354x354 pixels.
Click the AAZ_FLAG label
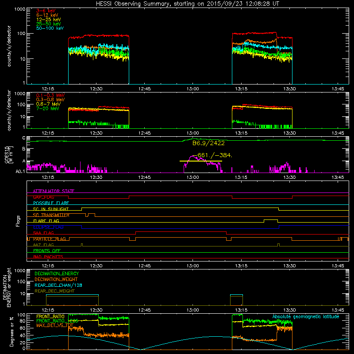43,245
